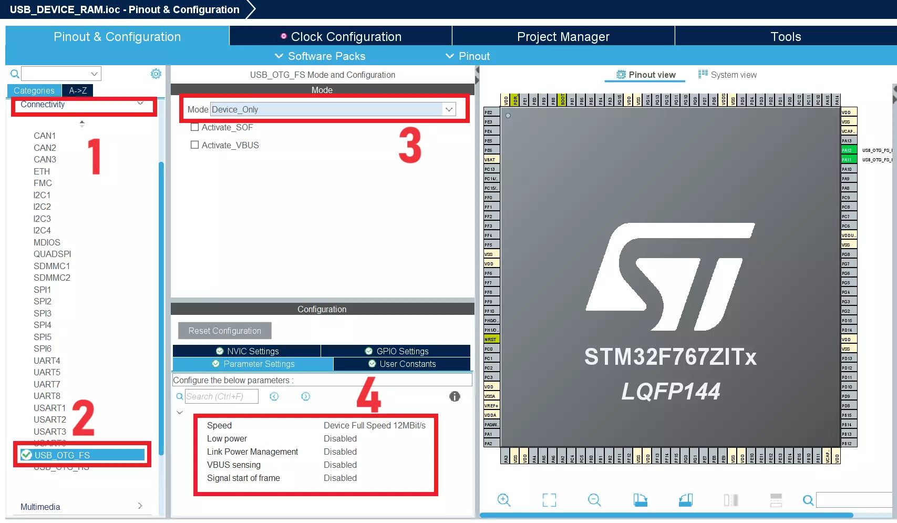Select the Parameter Settings tab
The width and height of the screenshot is (897, 523).
(x=253, y=364)
